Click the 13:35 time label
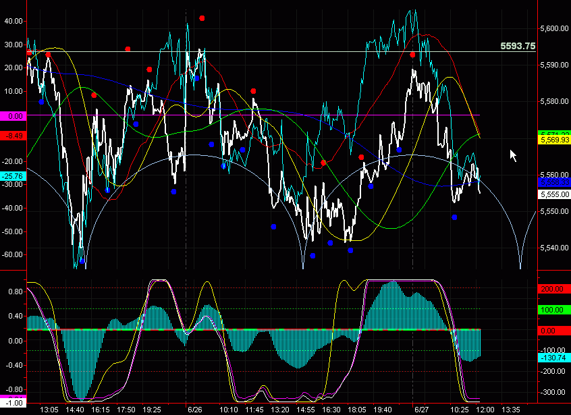Screen dimensions: 571x415 pos(511,410)
